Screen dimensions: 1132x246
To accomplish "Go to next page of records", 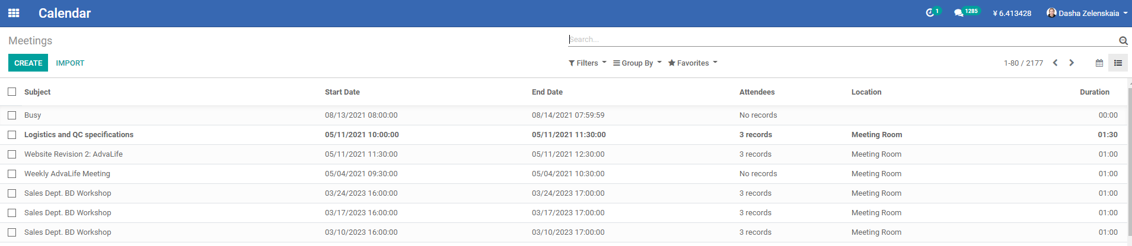I will [1072, 63].
